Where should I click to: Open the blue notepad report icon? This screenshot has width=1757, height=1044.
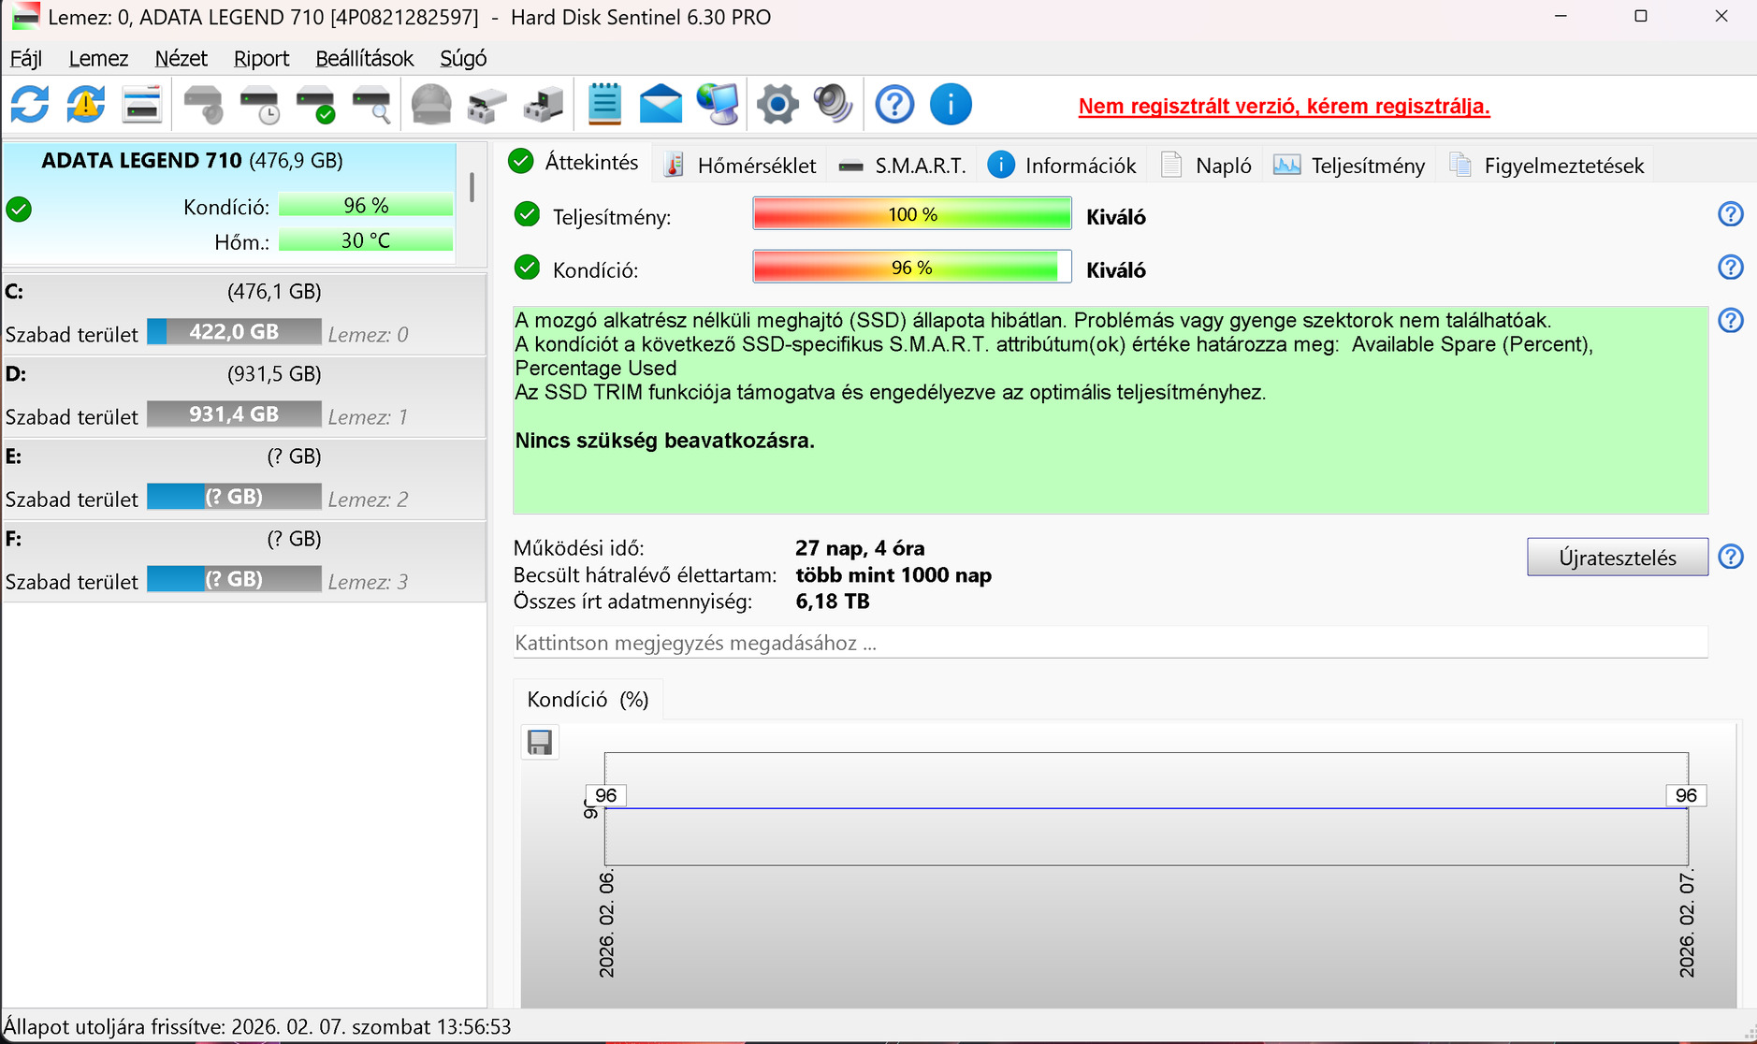click(x=604, y=104)
